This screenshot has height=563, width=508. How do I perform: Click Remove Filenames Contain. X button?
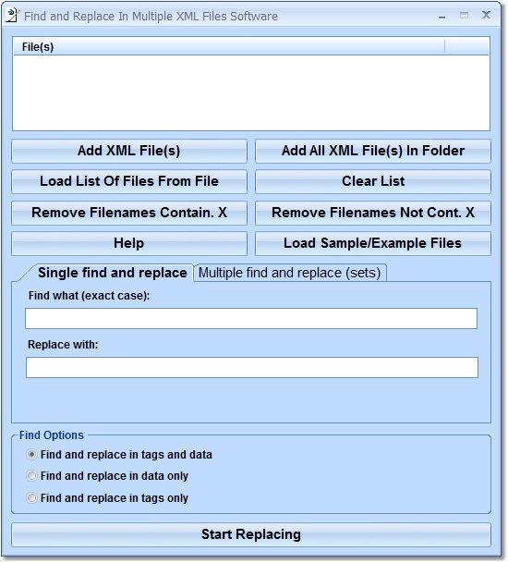[x=129, y=213]
